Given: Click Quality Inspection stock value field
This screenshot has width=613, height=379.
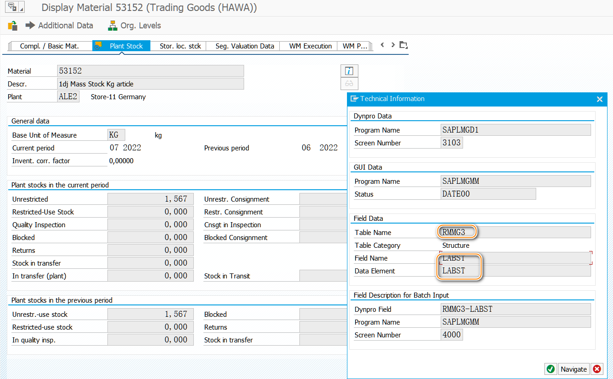Looking at the screenshot, I should (x=150, y=224).
